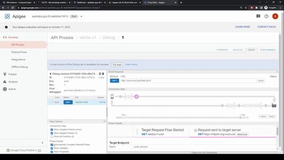Open the Overview tab
This screenshot has width=284, height=160.
(x=222, y=50)
